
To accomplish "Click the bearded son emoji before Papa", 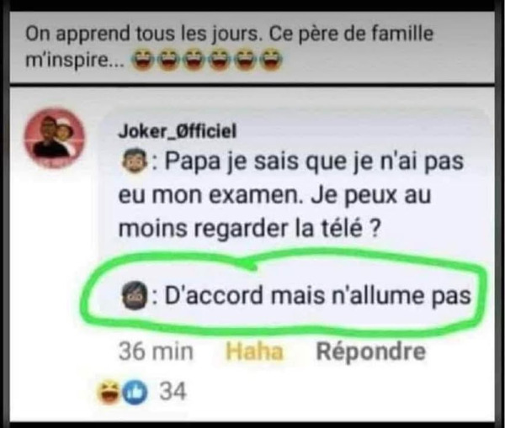I will point(134,161).
